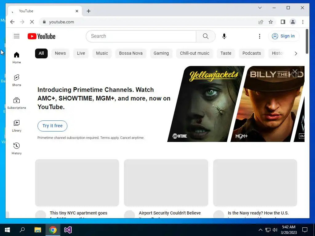315x236 pixels.
Task: Go back with the browser back arrow
Action: tap(12, 22)
